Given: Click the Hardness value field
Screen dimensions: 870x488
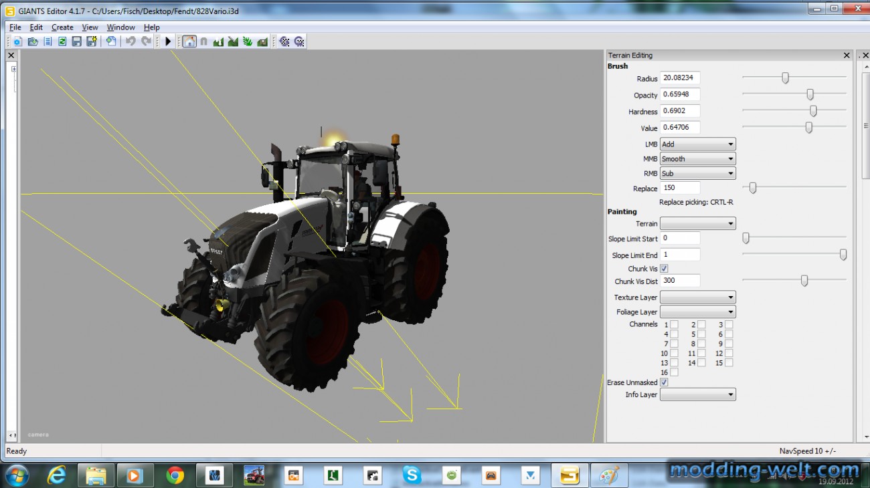Looking at the screenshot, I should (x=680, y=111).
